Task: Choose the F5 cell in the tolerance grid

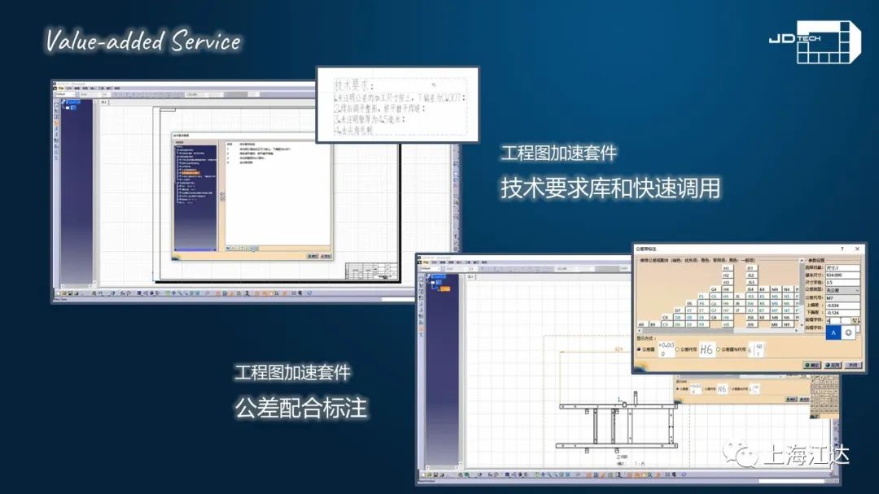Action: [702, 297]
